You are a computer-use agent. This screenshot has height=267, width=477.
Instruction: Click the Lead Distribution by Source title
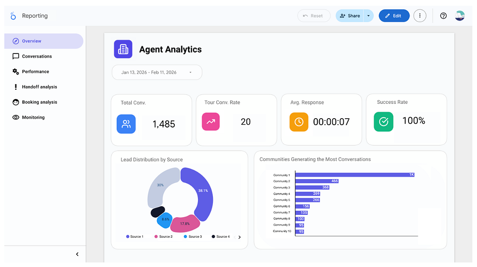coord(151,160)
